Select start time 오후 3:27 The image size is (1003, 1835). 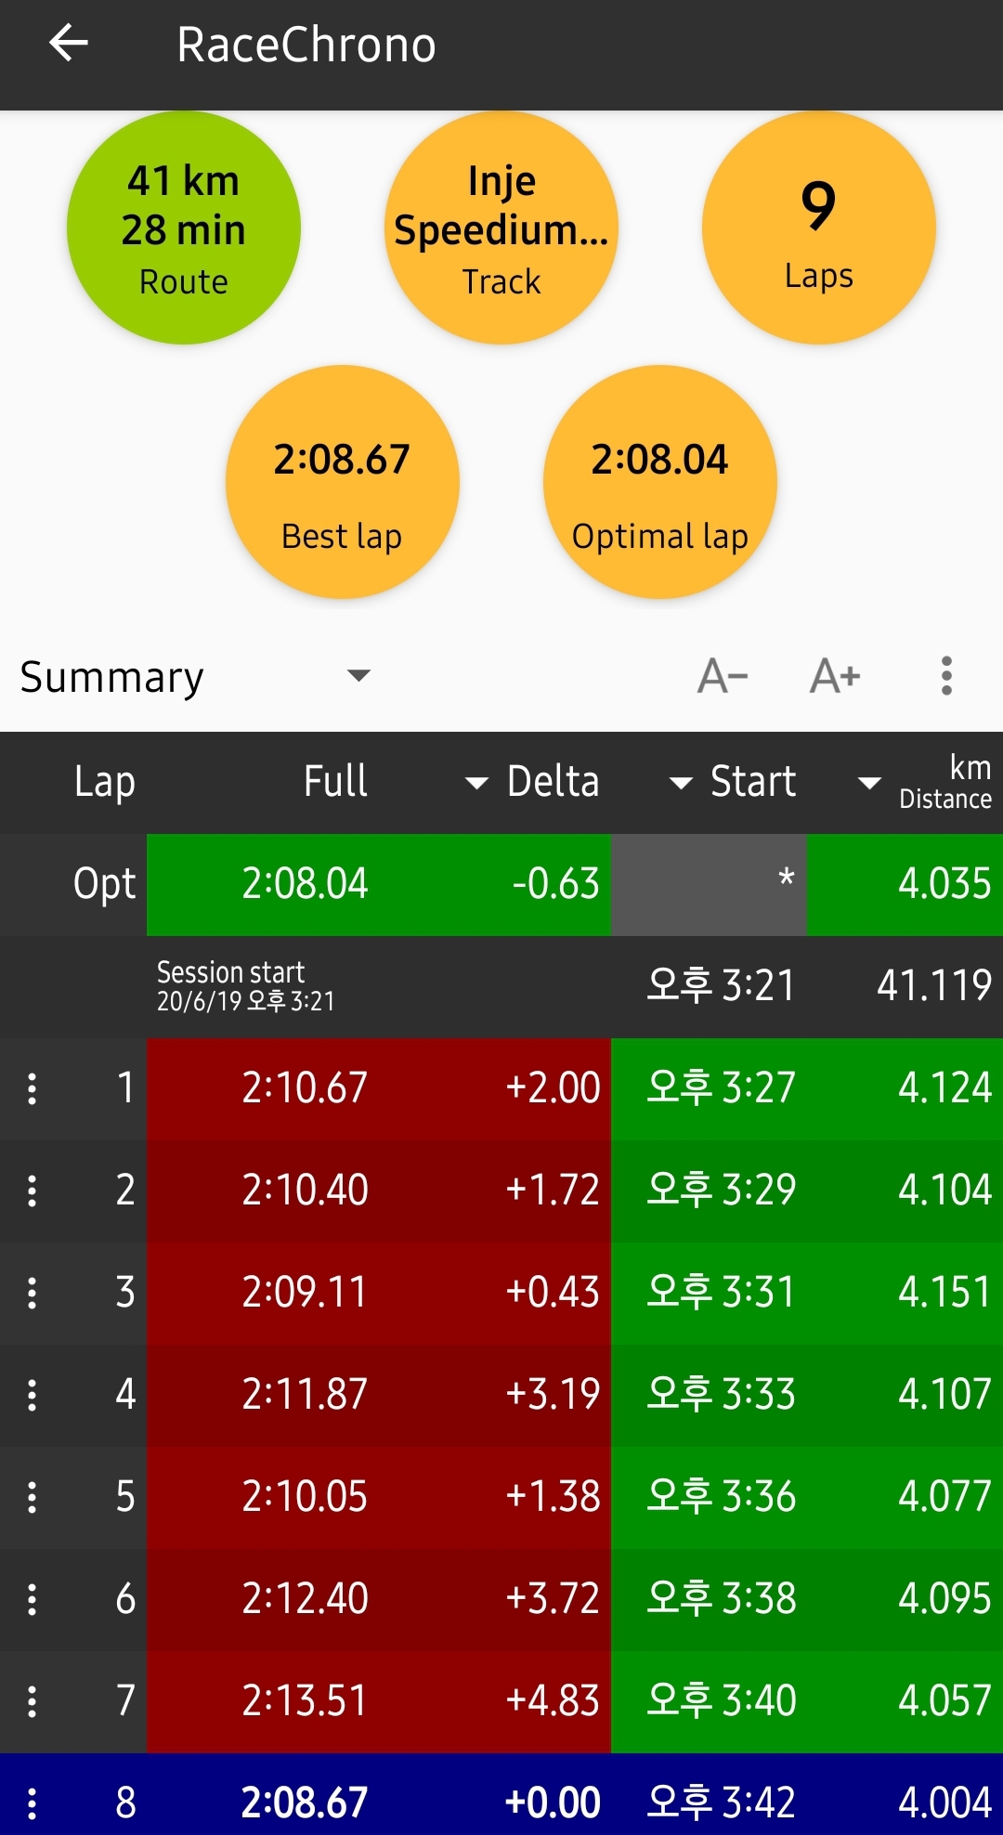pos(721,1088)
